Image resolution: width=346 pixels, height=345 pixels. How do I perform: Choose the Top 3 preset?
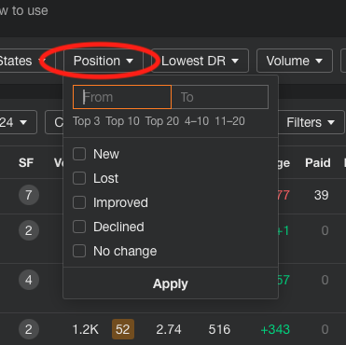coord(87,121)
